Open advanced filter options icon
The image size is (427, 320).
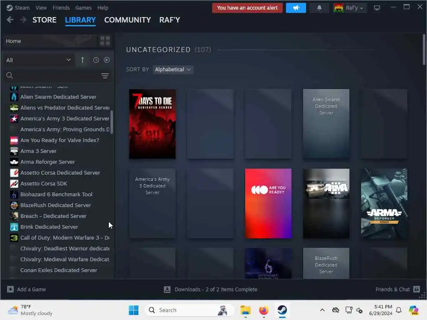(x=105, y=76)
